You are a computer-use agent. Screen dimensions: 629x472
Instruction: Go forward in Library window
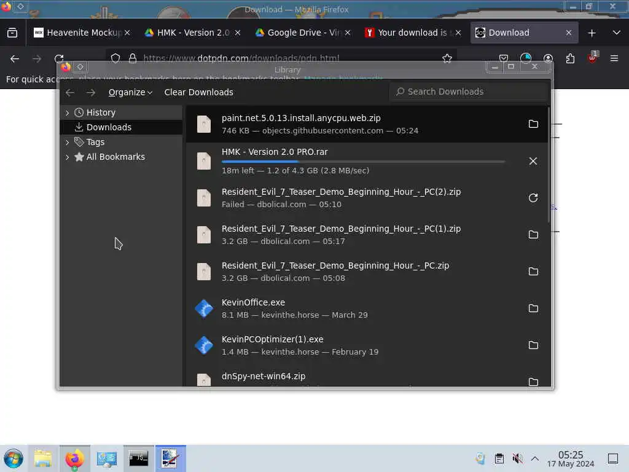(x=91, y=92)
